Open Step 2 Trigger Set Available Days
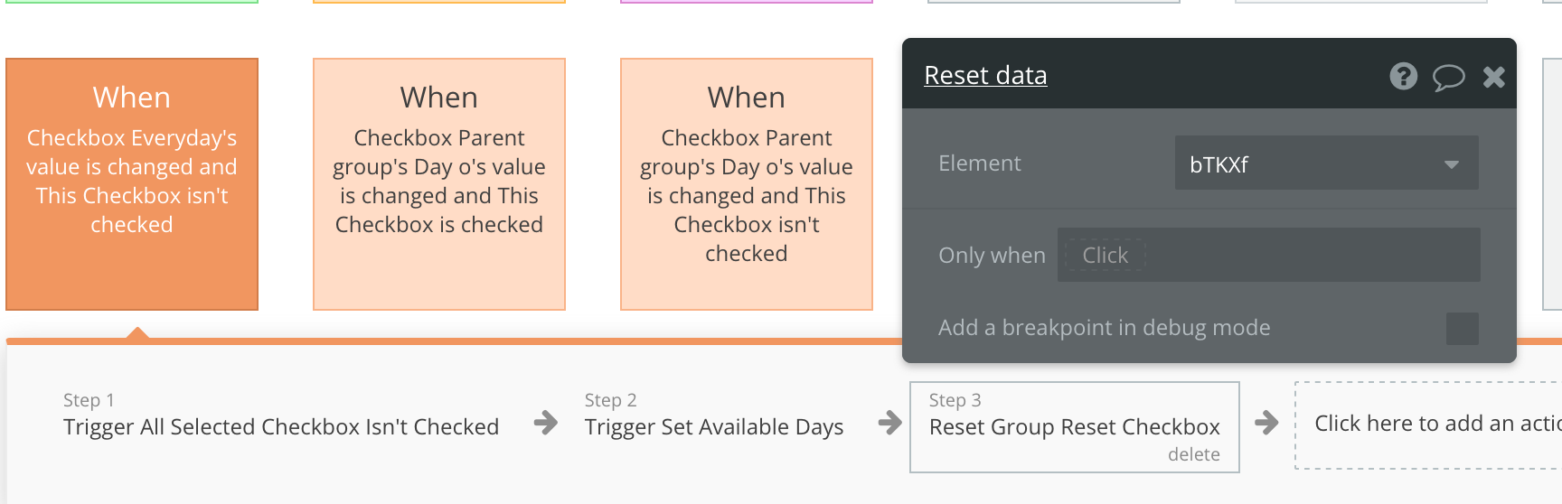The height and width of the screenshot is (504, 1562). pos(713,426)
